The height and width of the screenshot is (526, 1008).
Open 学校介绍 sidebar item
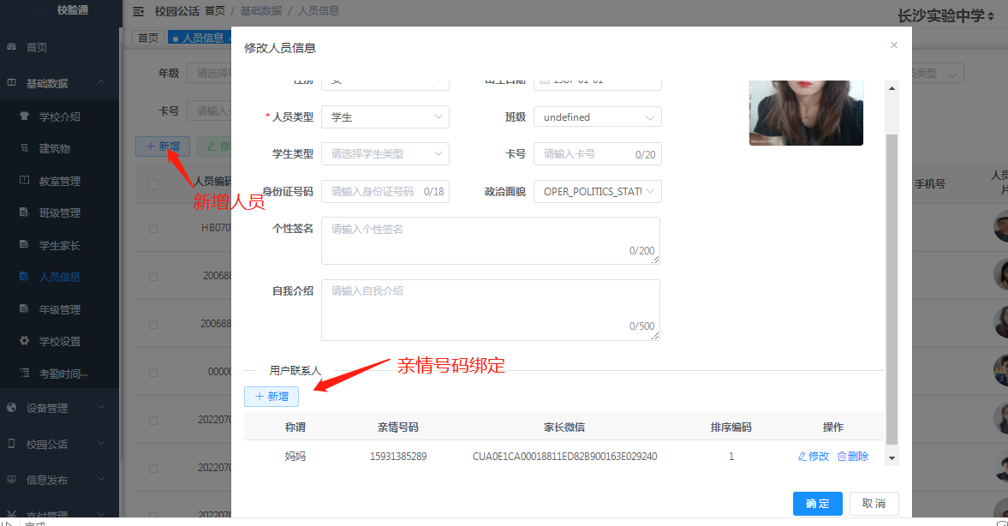[x=59, y=117]
